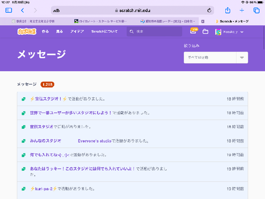
Task: Open Scratchについて in navigation
Action: [x=104, y=32]
